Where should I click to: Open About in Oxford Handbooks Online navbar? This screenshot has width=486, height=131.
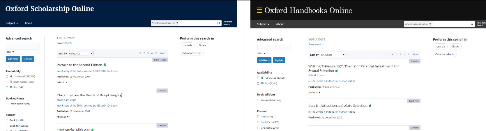tap(280, 24)
